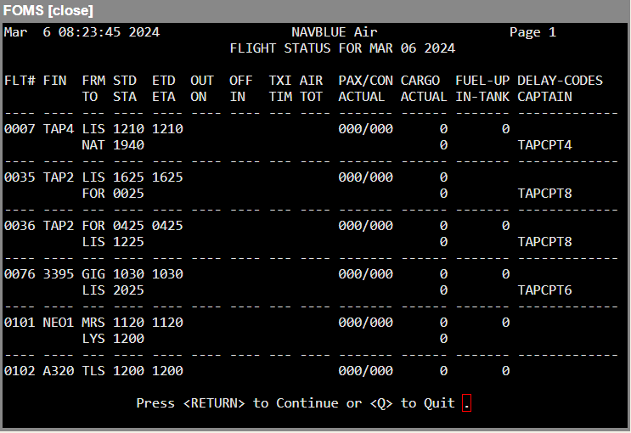Click the FLT# column header
631x433 pixels.
[20, 81]
